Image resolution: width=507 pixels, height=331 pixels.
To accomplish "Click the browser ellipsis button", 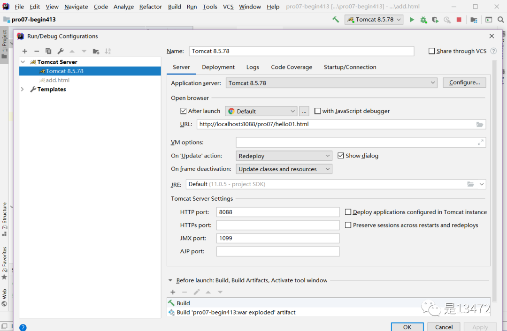I will [304, 112].
